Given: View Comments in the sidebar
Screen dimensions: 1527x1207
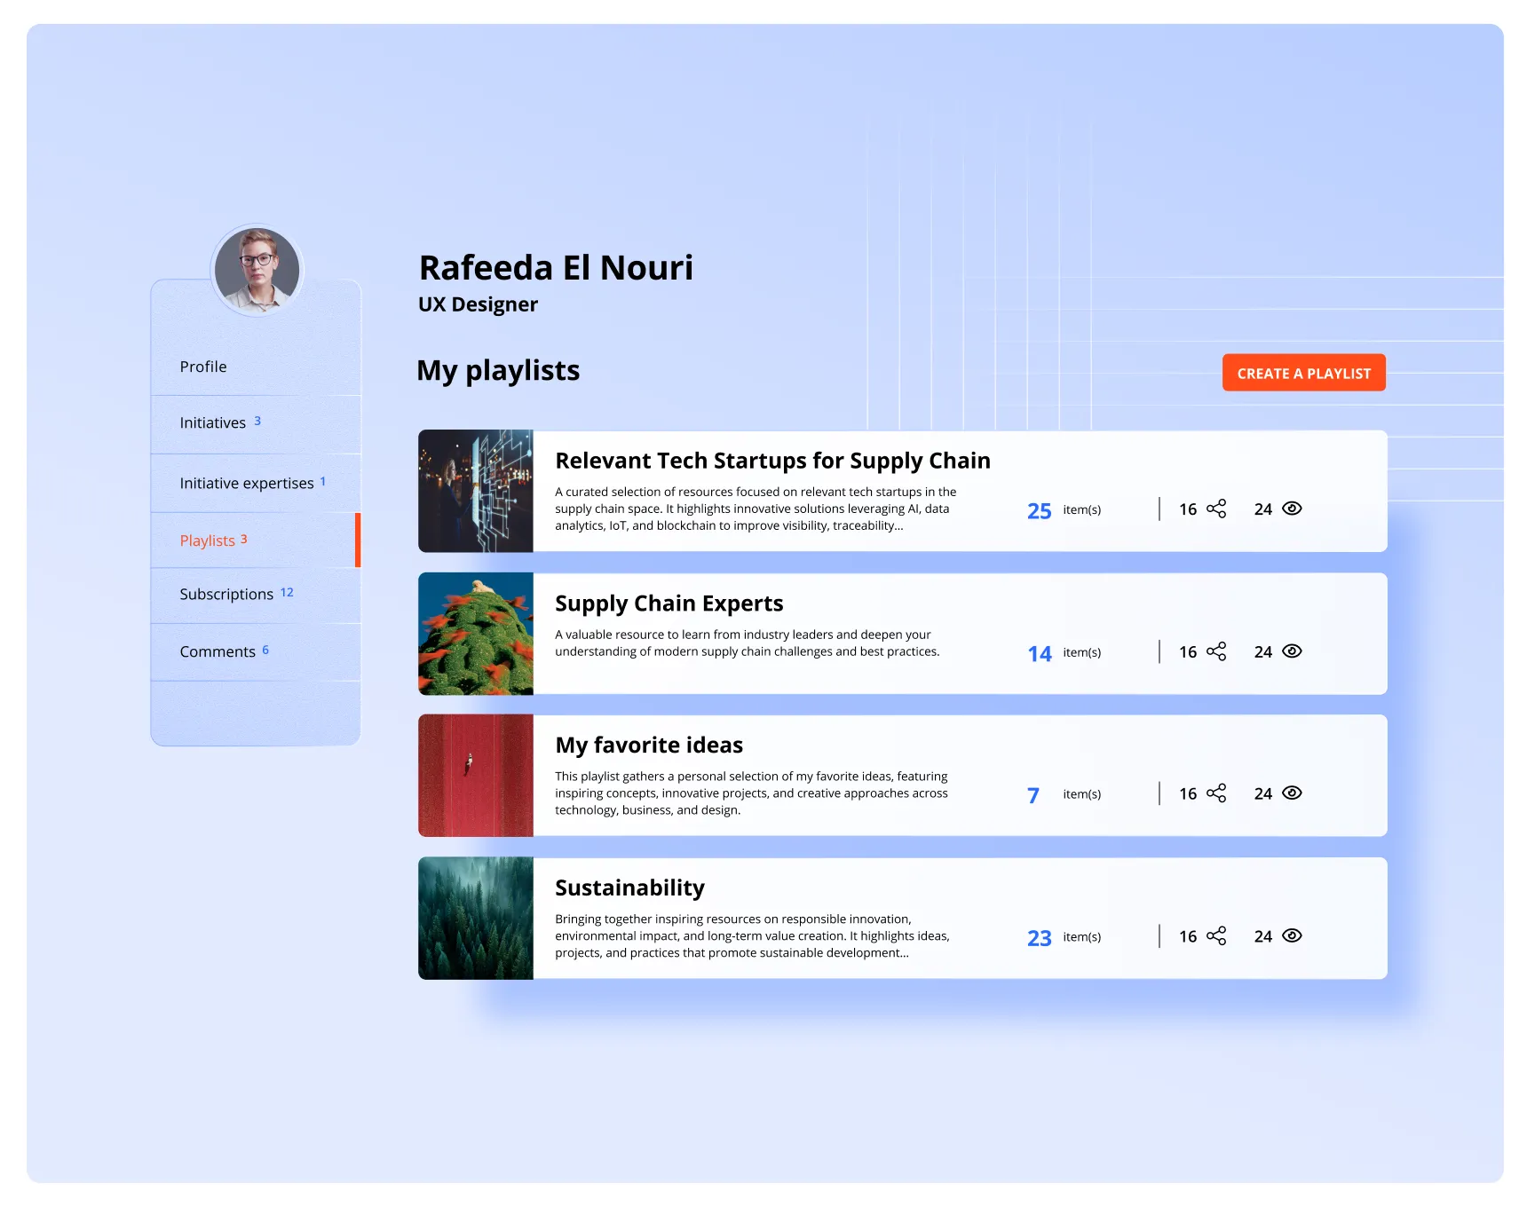Looking at the screenshot, I should pyautogui.click(x=256, y=652).
